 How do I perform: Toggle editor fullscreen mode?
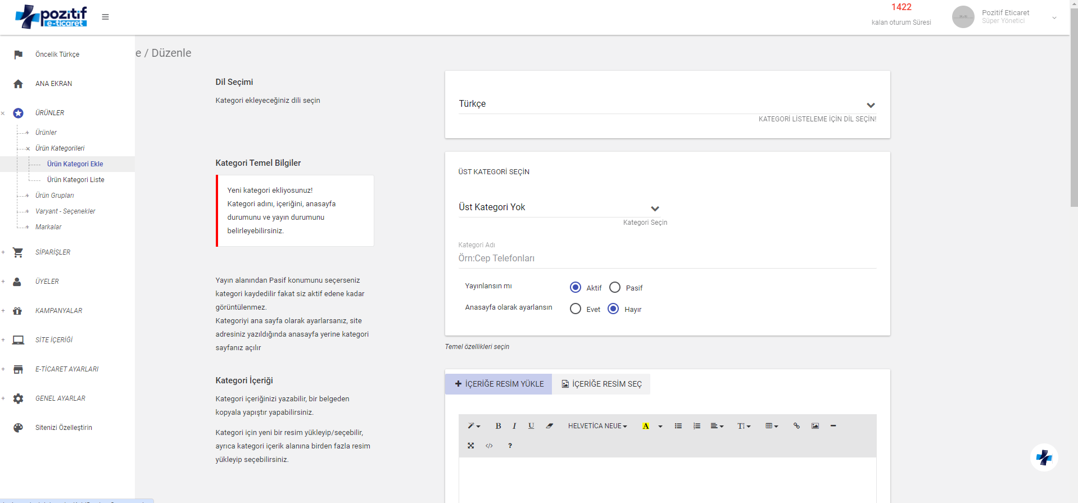(471, 446)
